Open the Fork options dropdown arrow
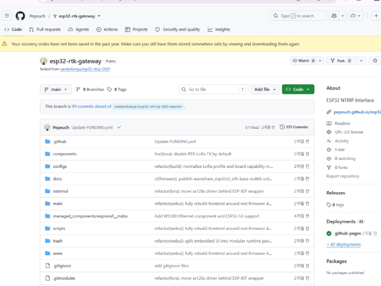The width and height of the screenshot is (381, 286). (x=361, y=61)
